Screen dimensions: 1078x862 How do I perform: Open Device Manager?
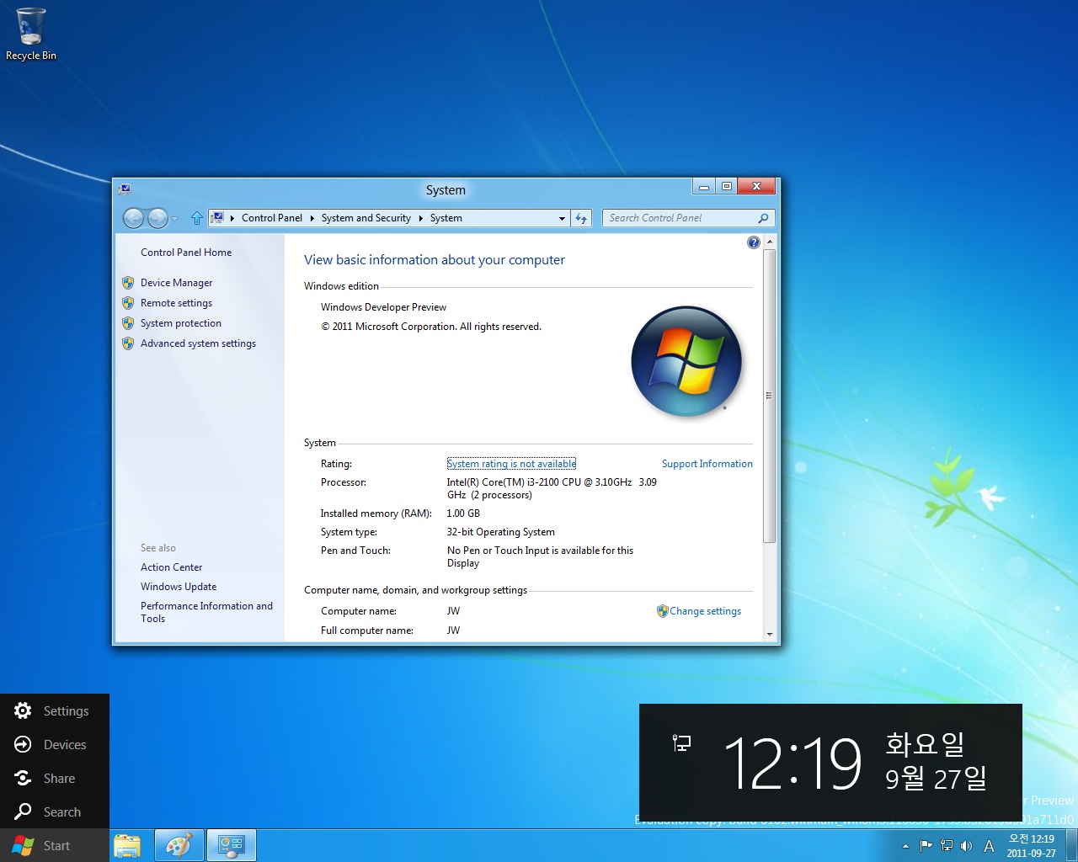click(177, 283)
